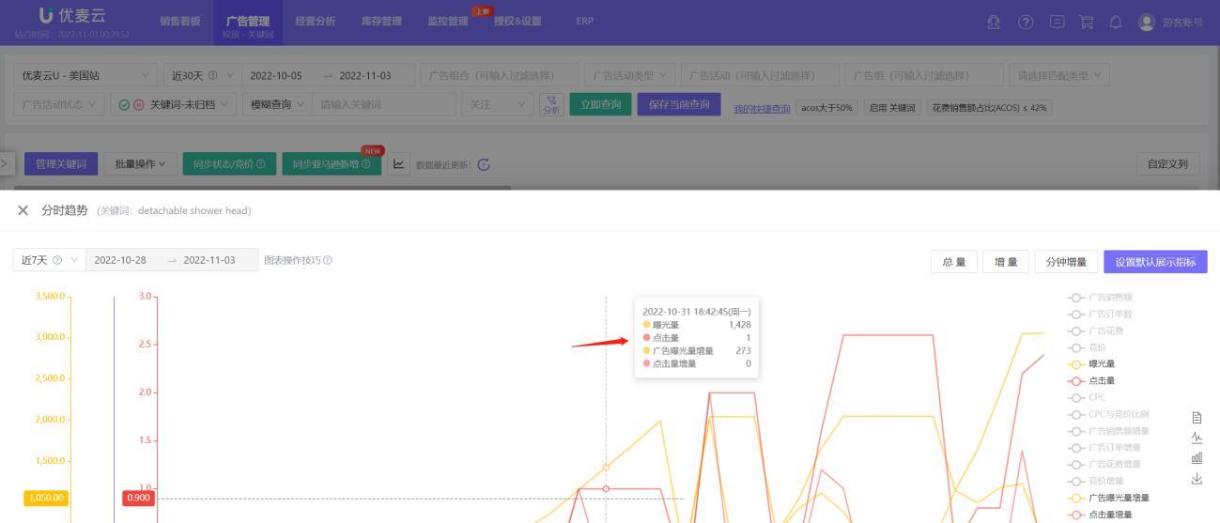Click help icon next to 图表操作技巧
This screenshot has width=1220, height=523.
tap(328, 260)
